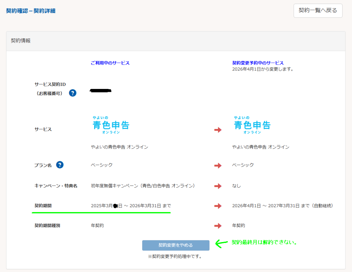This screenshot has width=352, height=272.
Task: Click the 契約確認－契約詳細 page heading
Action: 31,11
